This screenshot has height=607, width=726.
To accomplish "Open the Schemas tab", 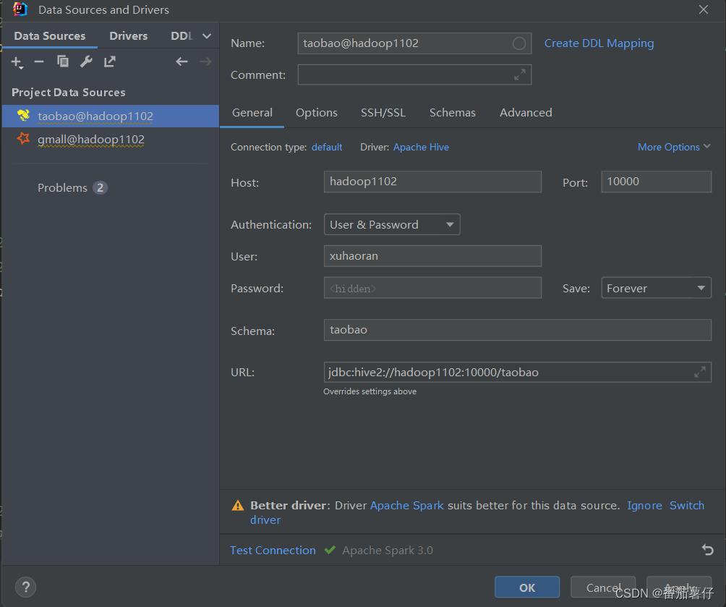I will click(453, 113).
